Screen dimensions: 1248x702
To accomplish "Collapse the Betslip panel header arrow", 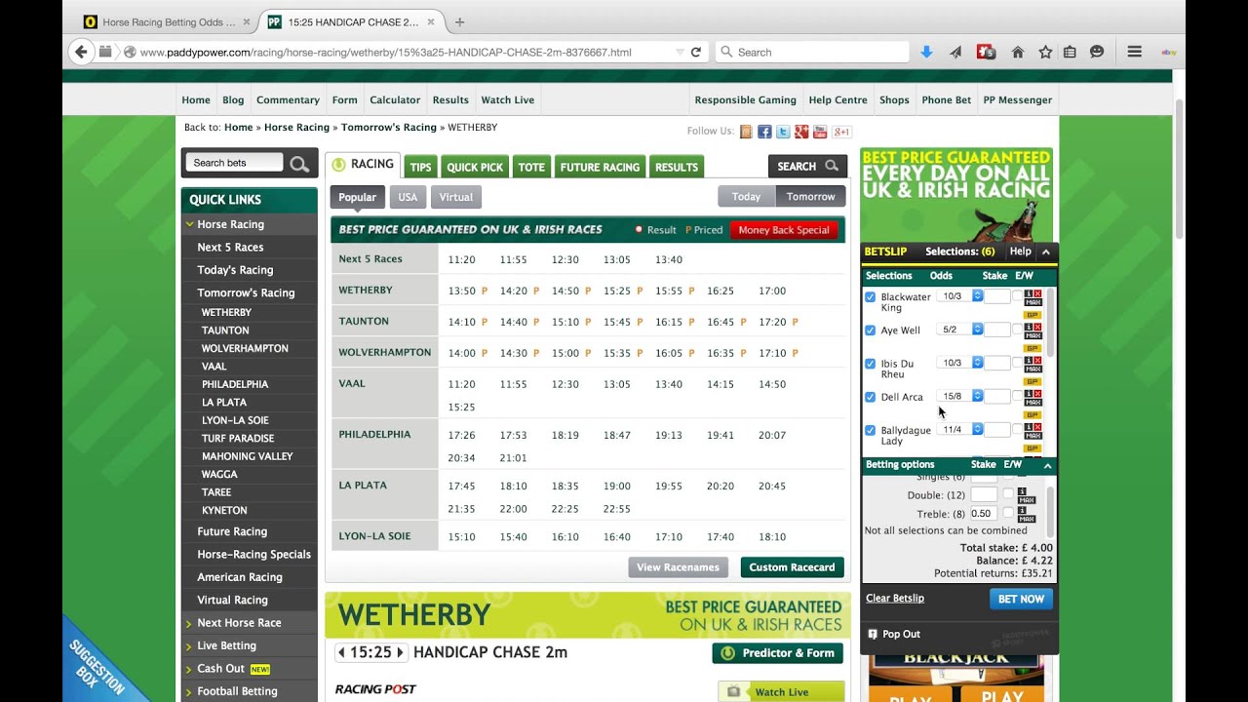I will pos(1046,252).
